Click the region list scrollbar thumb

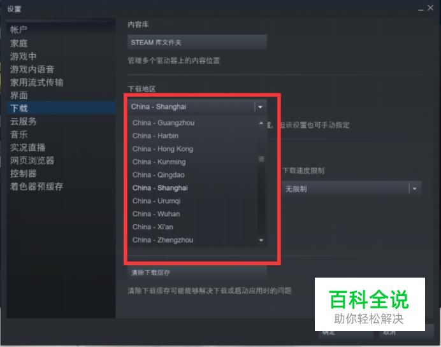pos(261,159)
